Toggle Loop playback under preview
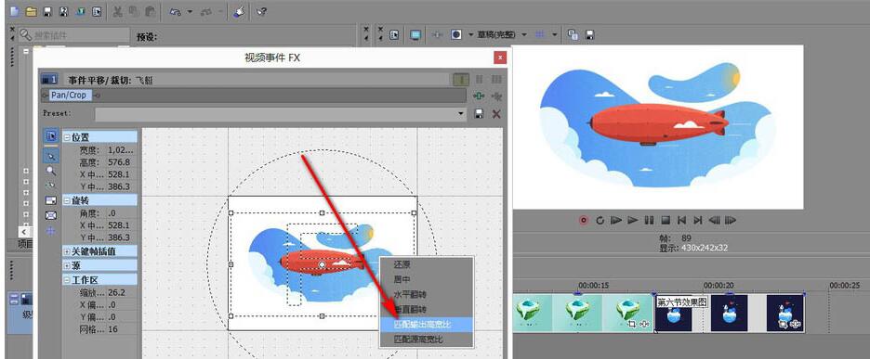 600,221
